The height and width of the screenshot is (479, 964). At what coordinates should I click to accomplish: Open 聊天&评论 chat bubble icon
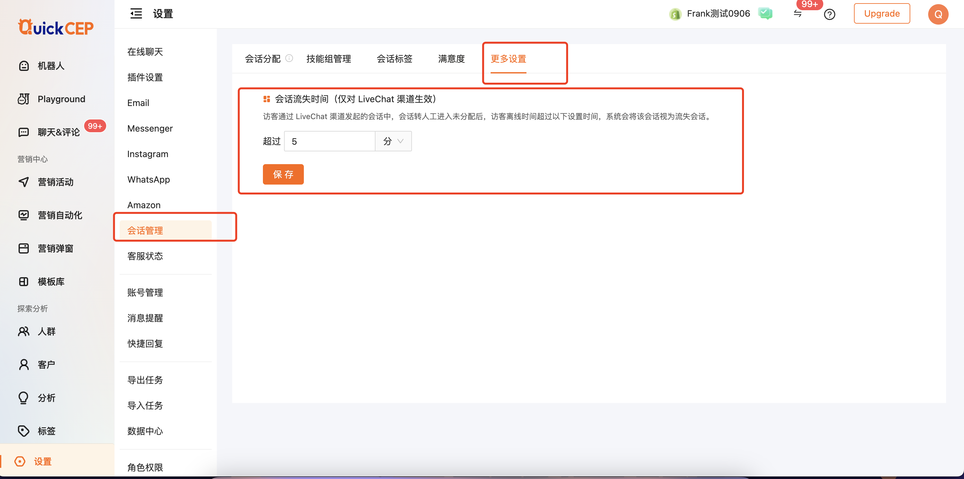coord(24,132)
